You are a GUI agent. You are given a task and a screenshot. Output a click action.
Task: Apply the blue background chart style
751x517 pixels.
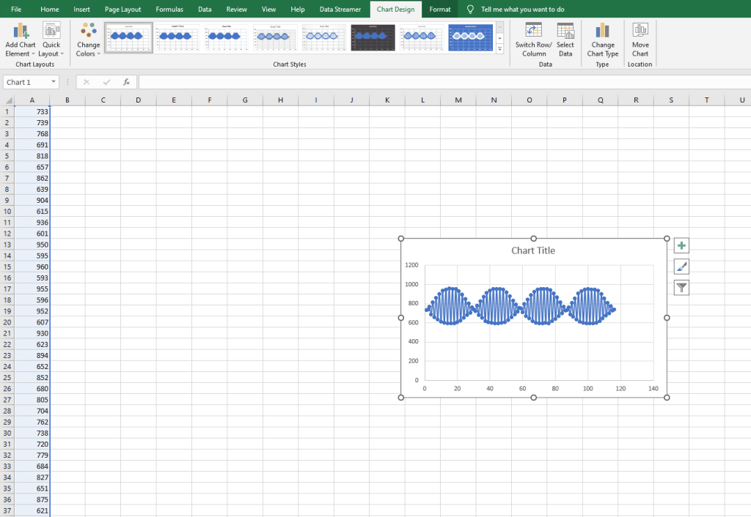(470, 37)
